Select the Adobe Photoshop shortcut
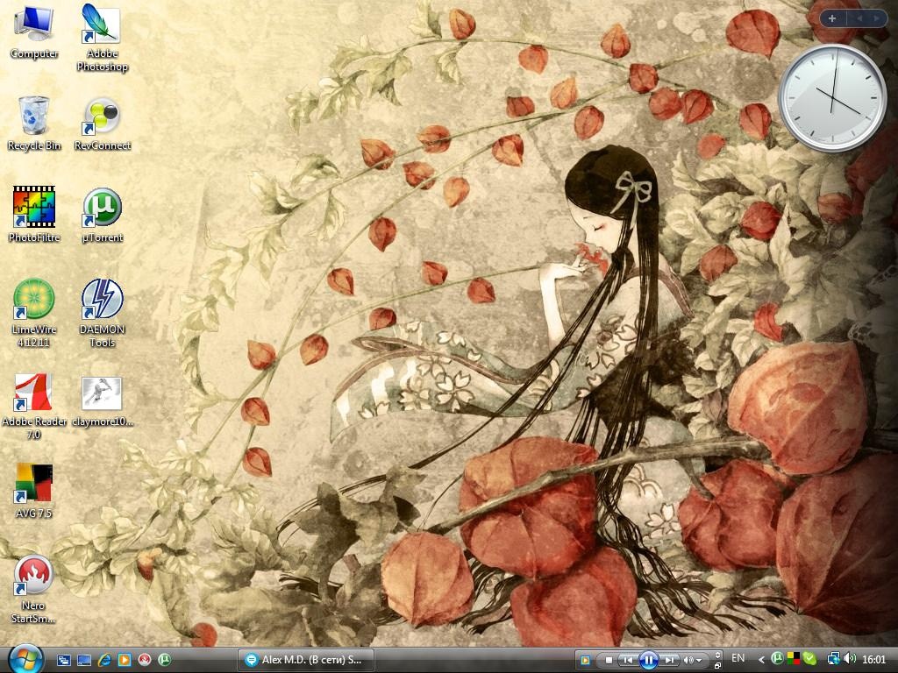This screenshot has height=673, width=898. point(102,38)
